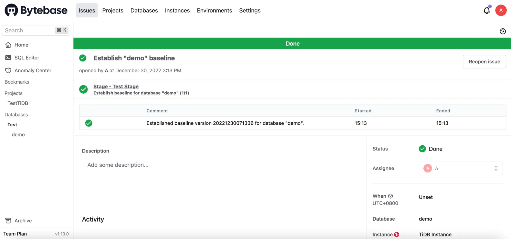
Task: Open the Settings tab
Action: point(250,10)
